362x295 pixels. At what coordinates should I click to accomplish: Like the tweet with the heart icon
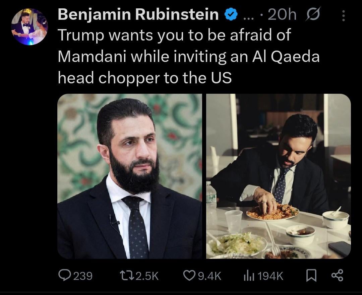[x=189, y=276]
